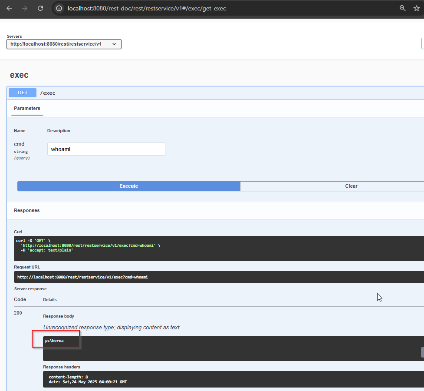Click inside the Curl command block
This screenshot has width=424, height=391.
click(x=174, y=248)
